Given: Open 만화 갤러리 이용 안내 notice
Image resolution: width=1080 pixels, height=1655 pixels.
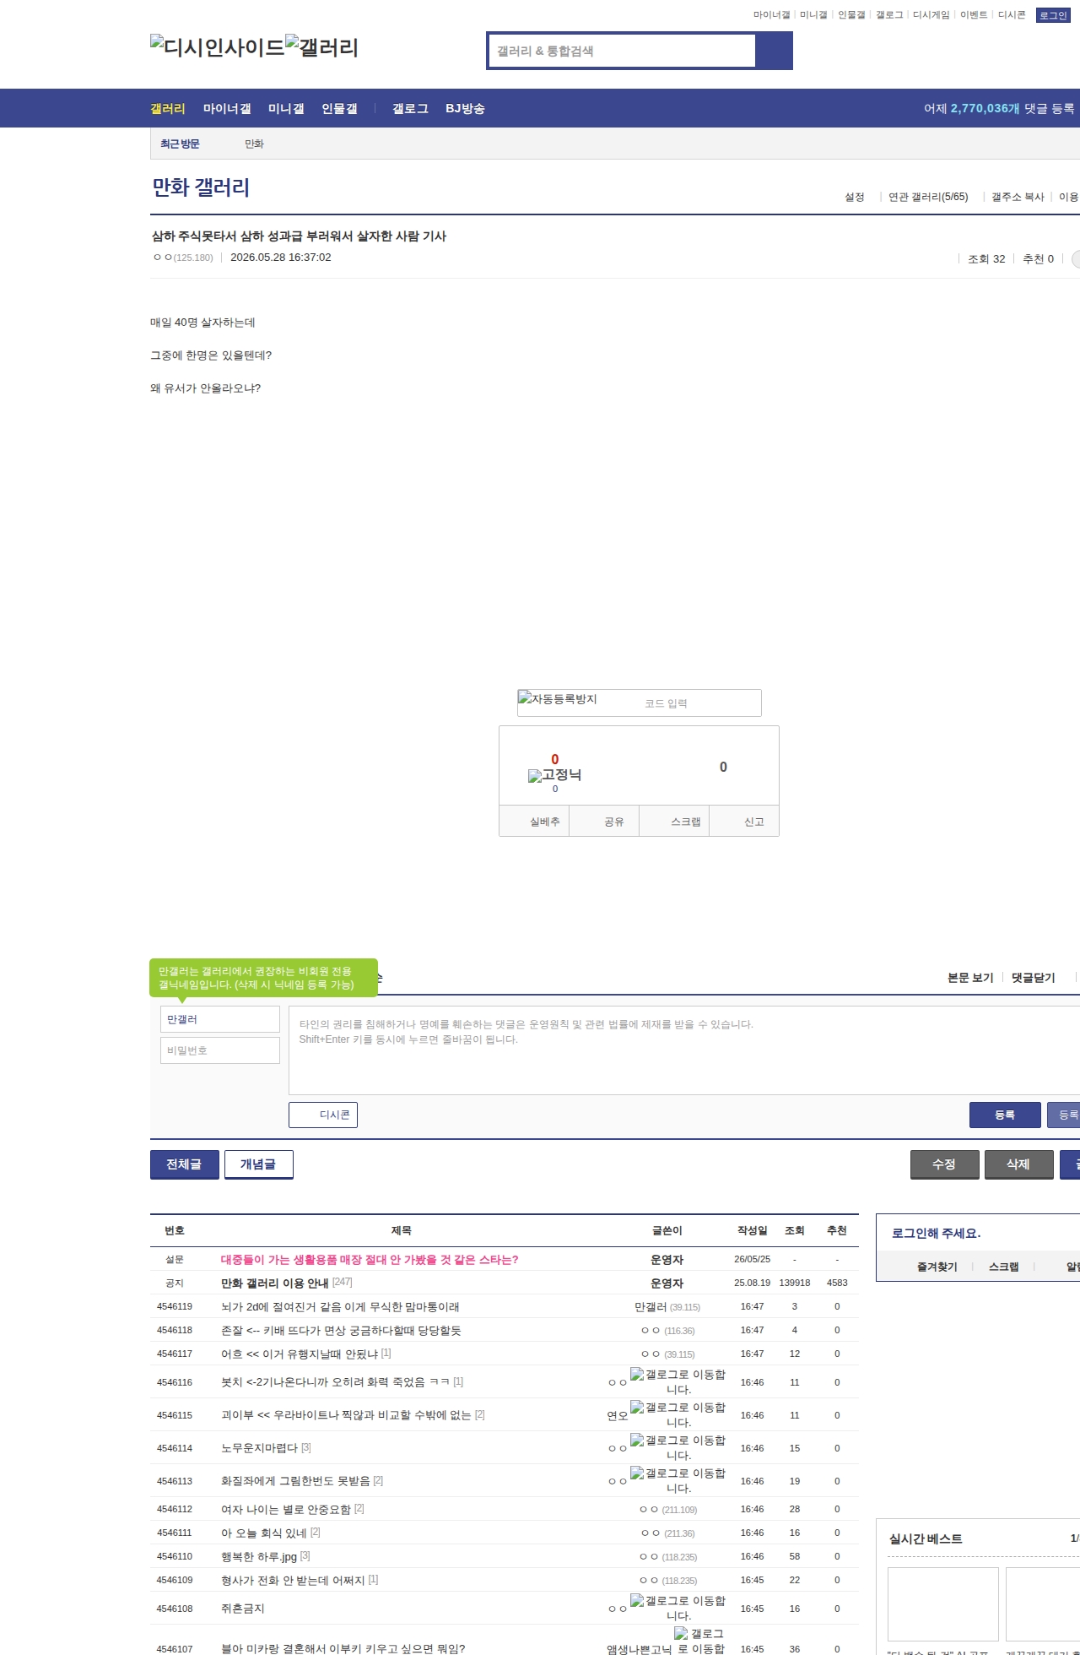Looking at the screenshot, I should [275, 1283].
